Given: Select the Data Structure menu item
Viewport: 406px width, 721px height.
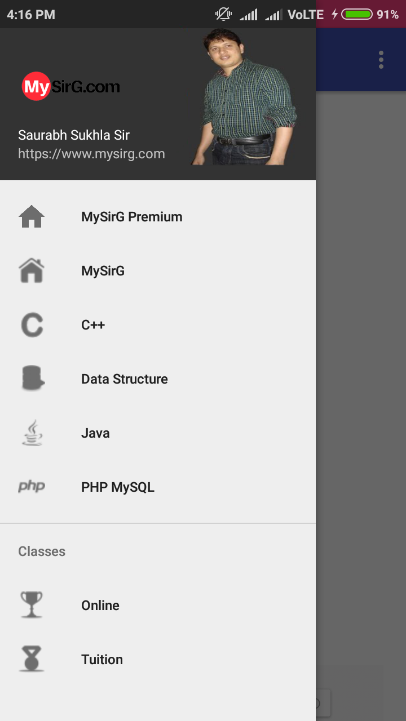Looking at the screenshot, I should click(125, 379).
